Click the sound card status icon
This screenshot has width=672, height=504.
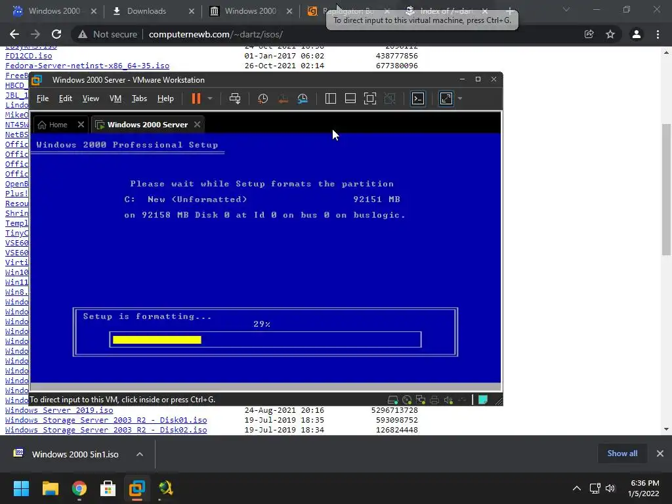[448, 400]
